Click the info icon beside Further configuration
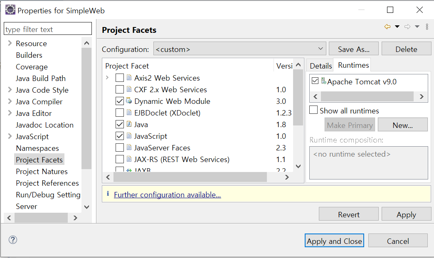The width and height of the screenshot is (434, 258). 108,194
